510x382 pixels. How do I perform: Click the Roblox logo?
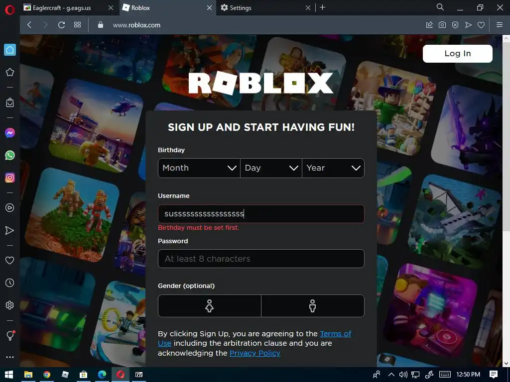click(x=261, y=83)
